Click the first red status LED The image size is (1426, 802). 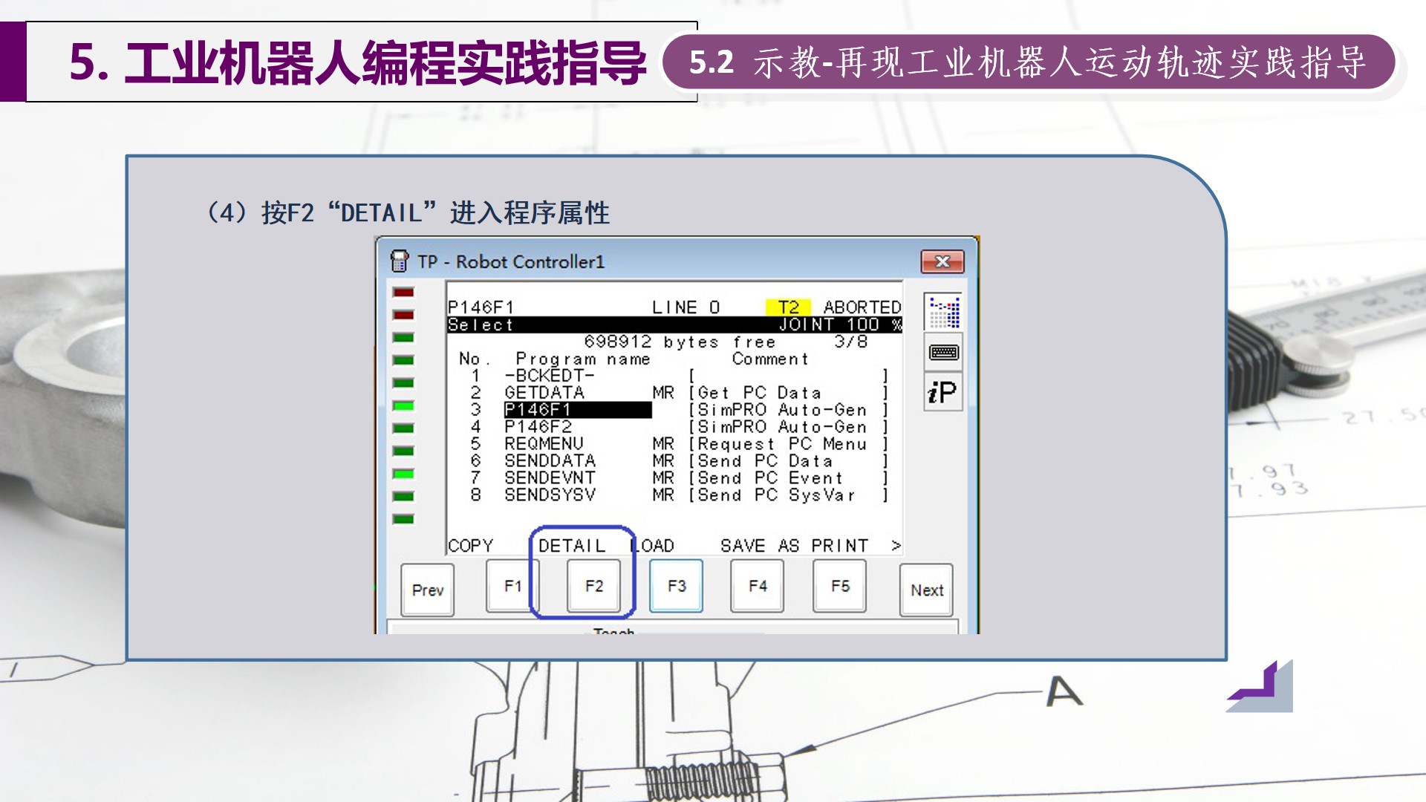point(403,293)
